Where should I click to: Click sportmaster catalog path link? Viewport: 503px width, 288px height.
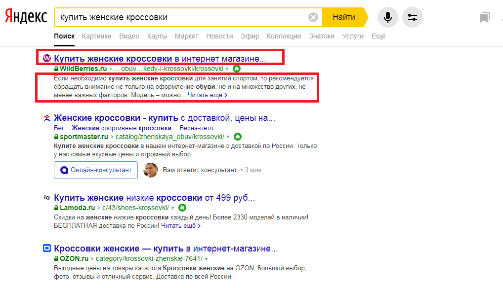(169, 137)
